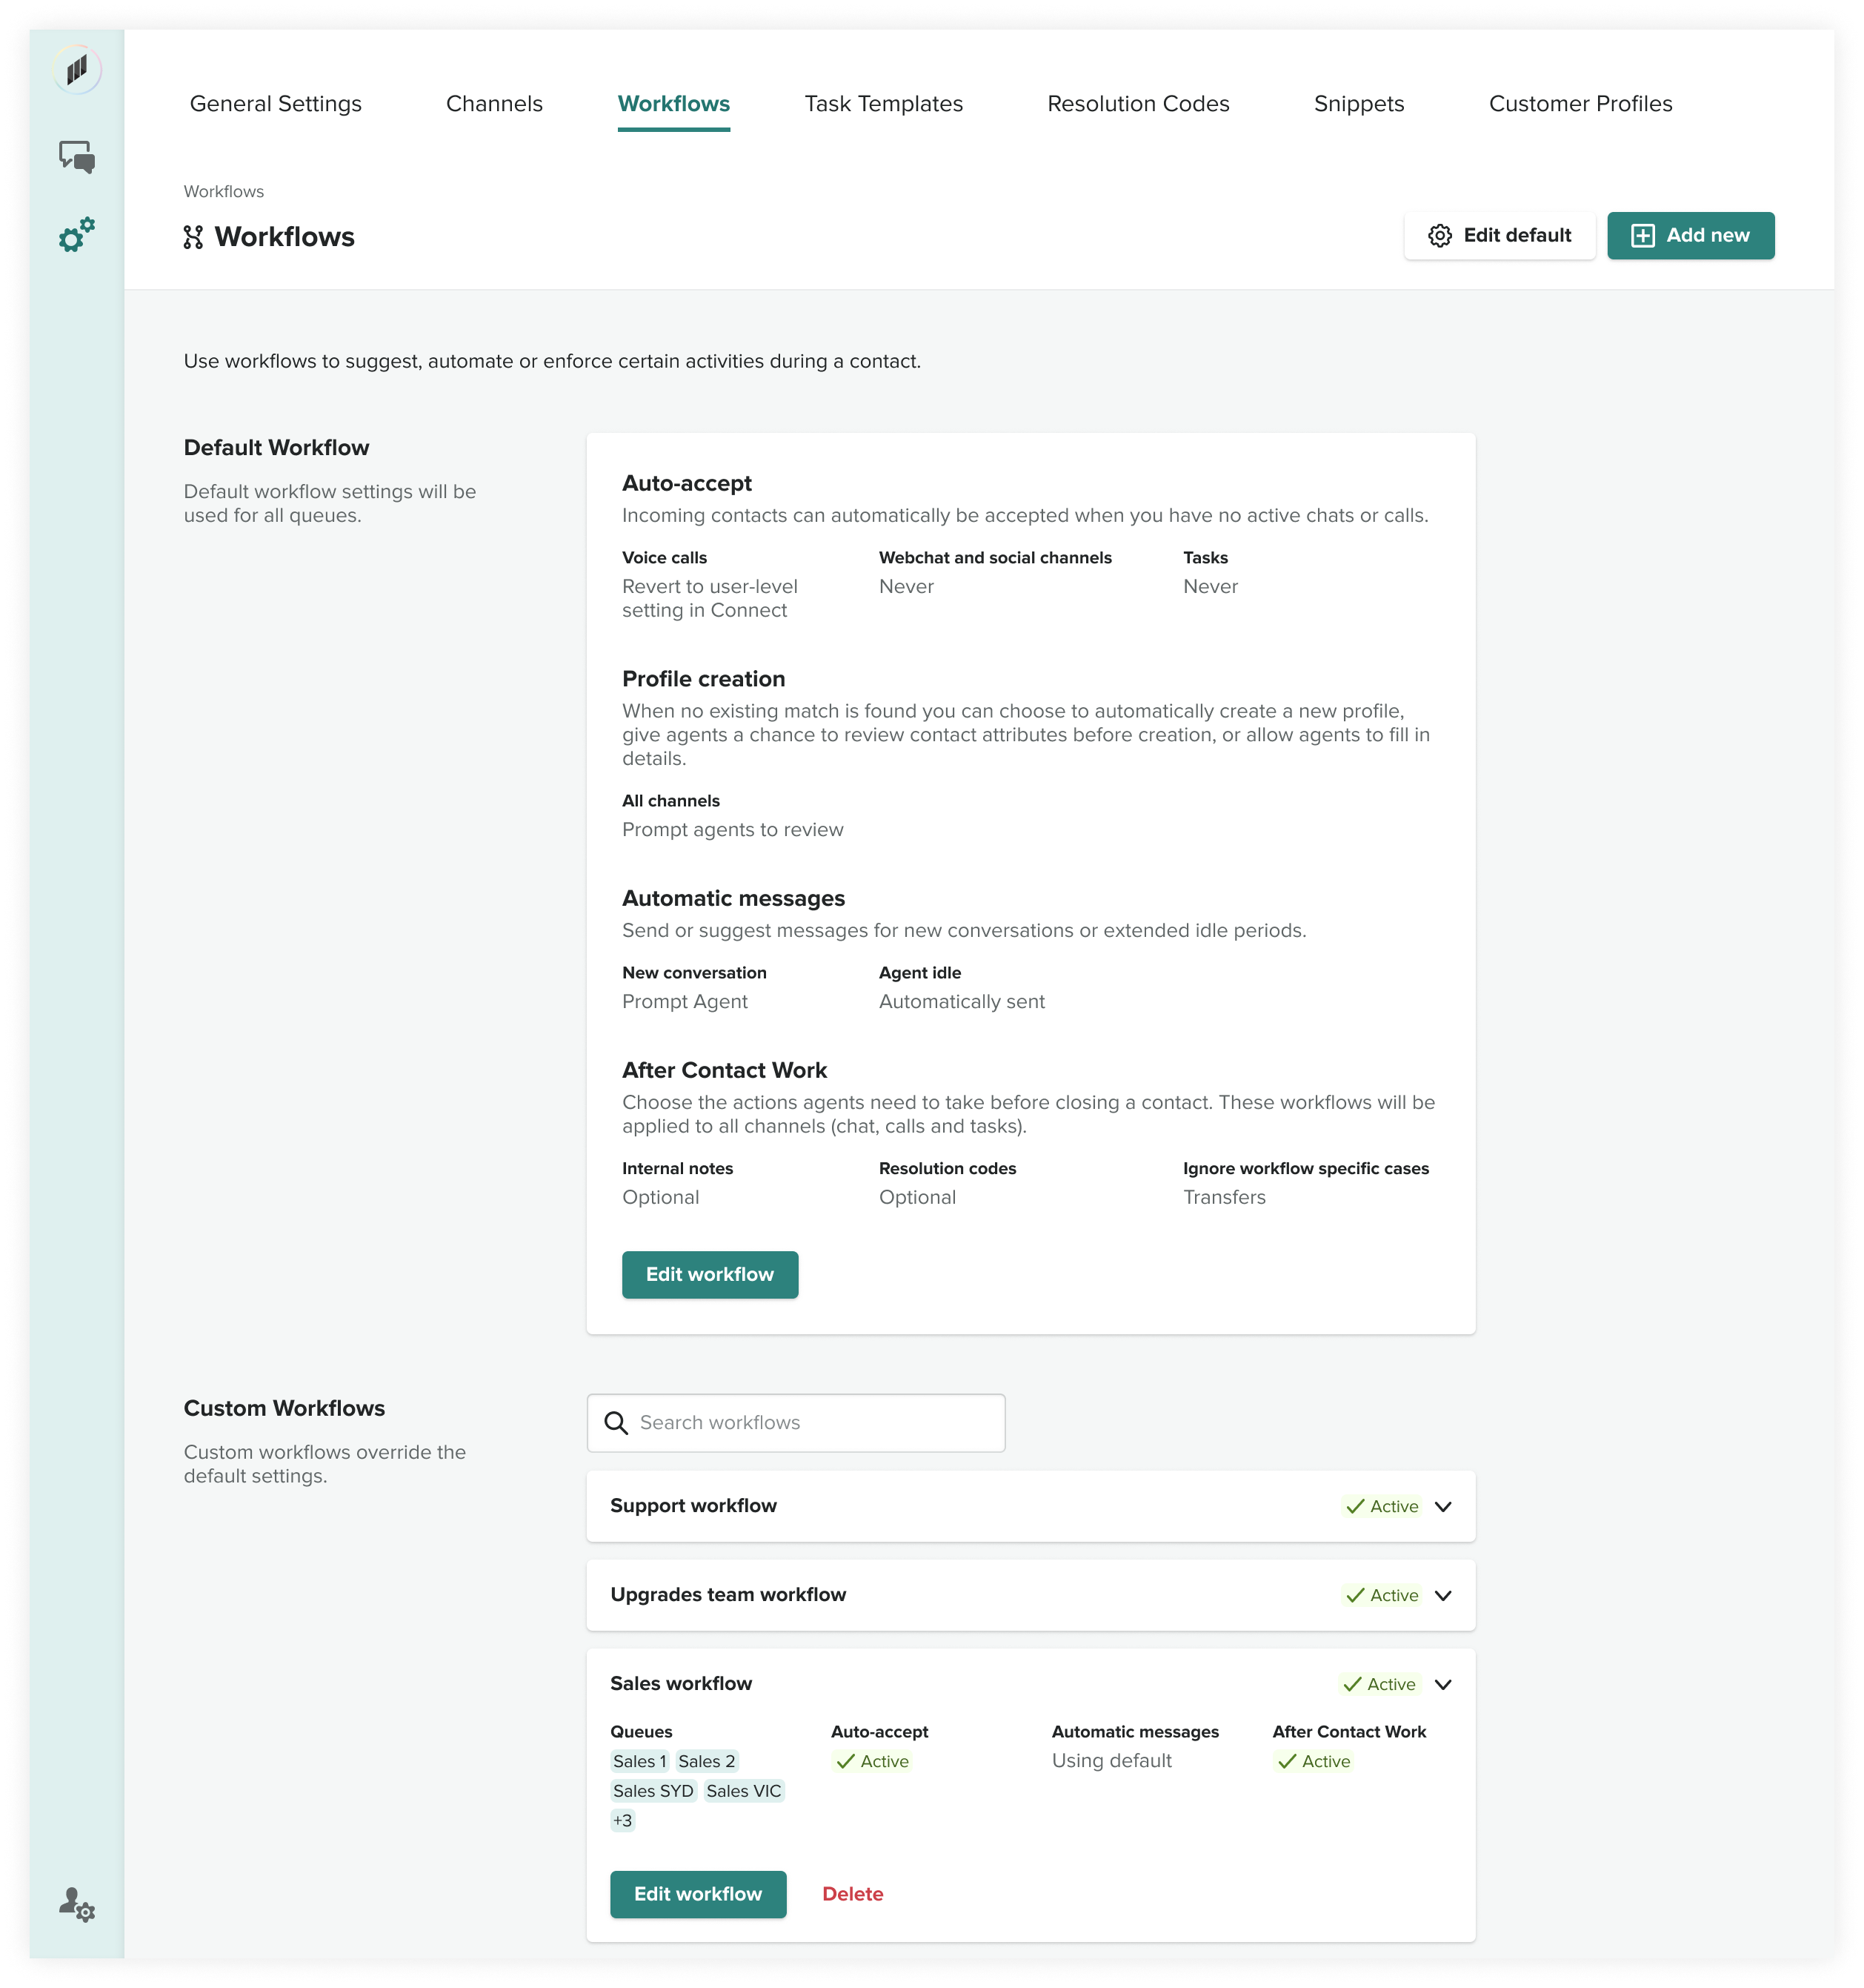1864x1988 pixels.
Task: Click the magnifier icon in the workflow search box
Action: [616, 1423]
